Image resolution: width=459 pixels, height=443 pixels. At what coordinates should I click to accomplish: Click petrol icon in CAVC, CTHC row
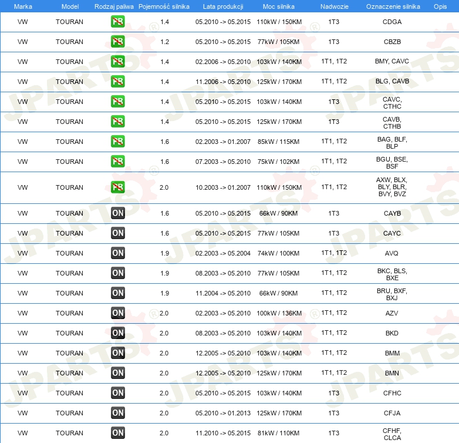point(117,101)
